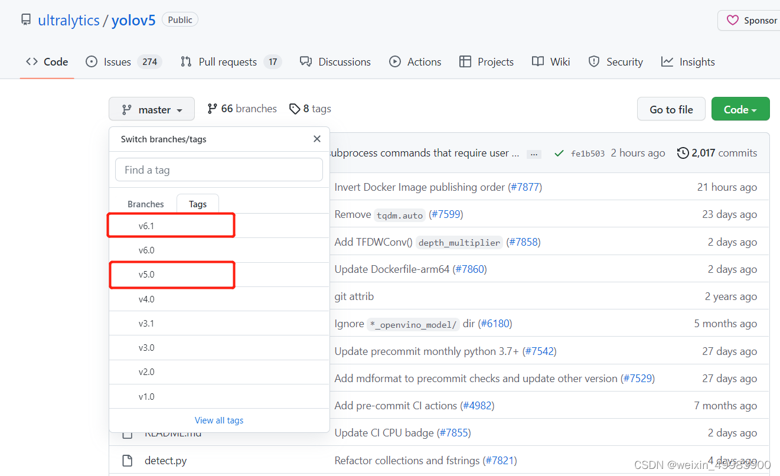Focus the Find a tag input
The image size is (780, 476).
[x=219, y=170]
